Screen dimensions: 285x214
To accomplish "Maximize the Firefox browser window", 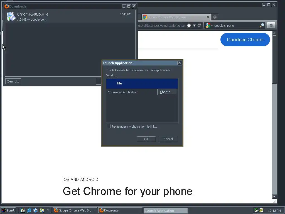I will tap(269, 5).
